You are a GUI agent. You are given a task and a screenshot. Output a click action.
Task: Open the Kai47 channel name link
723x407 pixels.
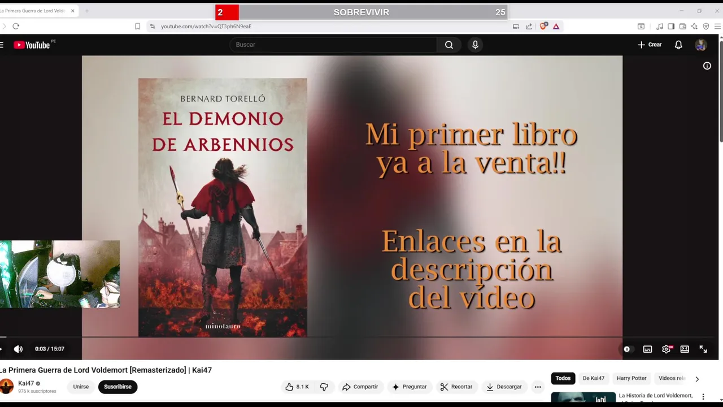click(x=26, y=383)
